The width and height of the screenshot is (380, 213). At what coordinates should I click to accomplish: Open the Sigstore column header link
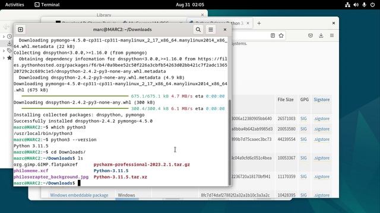click(x=322, y=99)
